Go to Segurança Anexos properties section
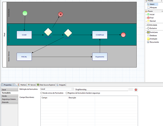Image resolution: width=163 pixels, height=126 pixels. pos(9,99)
